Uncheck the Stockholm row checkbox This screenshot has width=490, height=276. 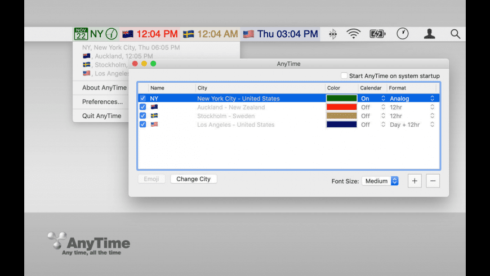[x=143, y=115]
